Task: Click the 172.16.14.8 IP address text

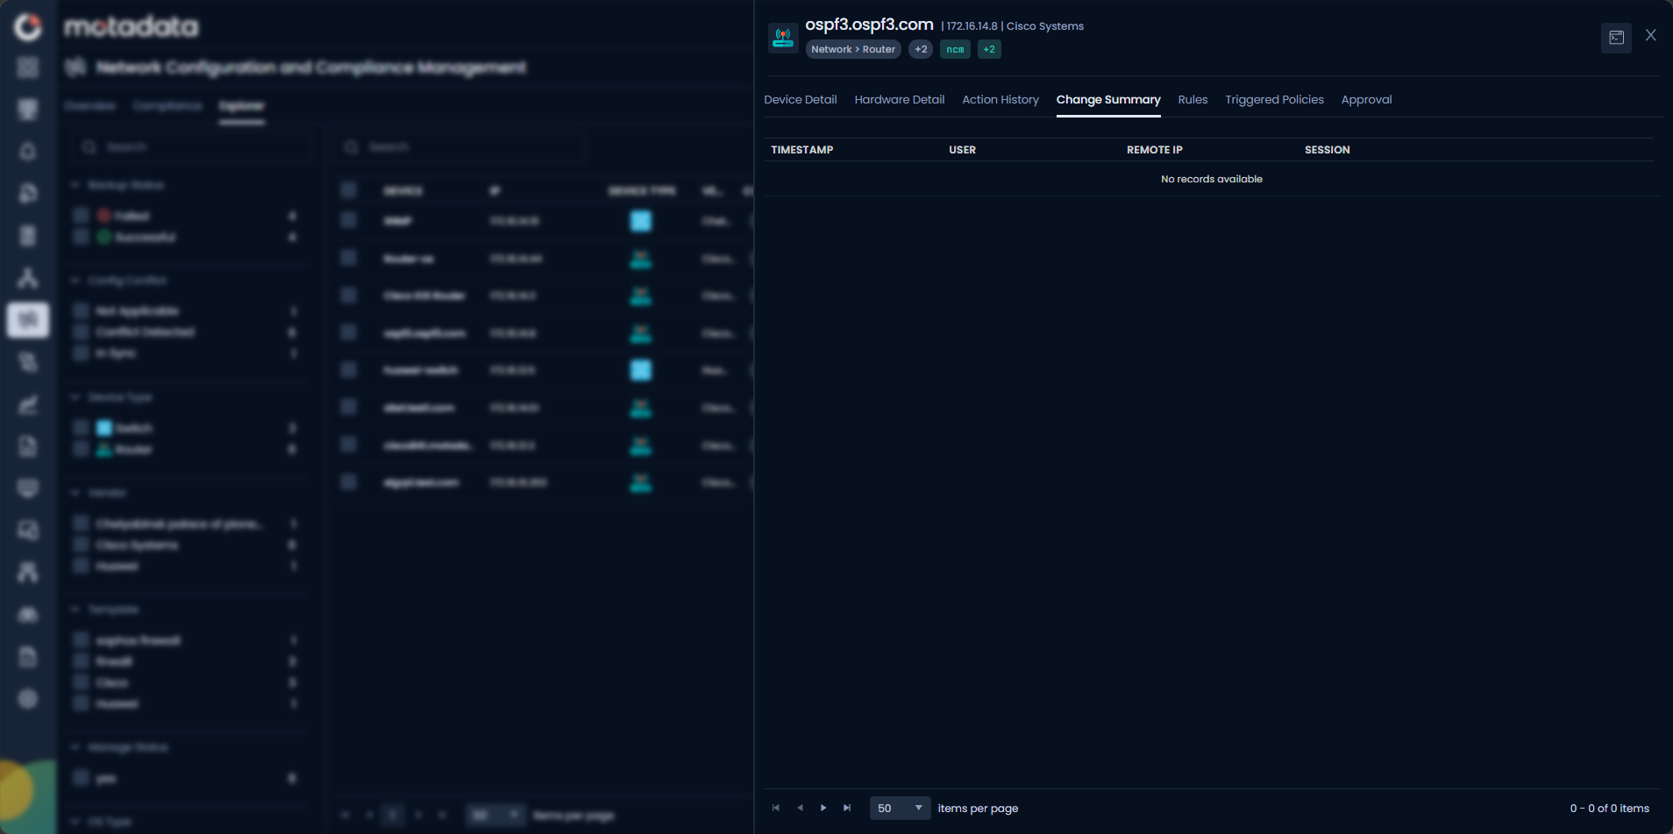Action: tap(972, 26)
